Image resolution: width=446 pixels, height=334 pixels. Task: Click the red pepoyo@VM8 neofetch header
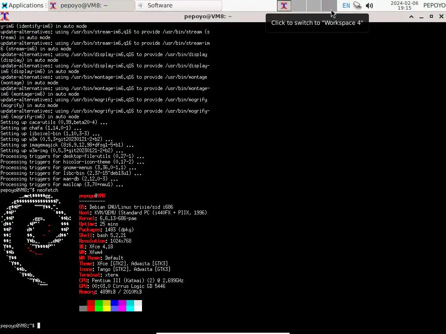(x=92, y=196)
